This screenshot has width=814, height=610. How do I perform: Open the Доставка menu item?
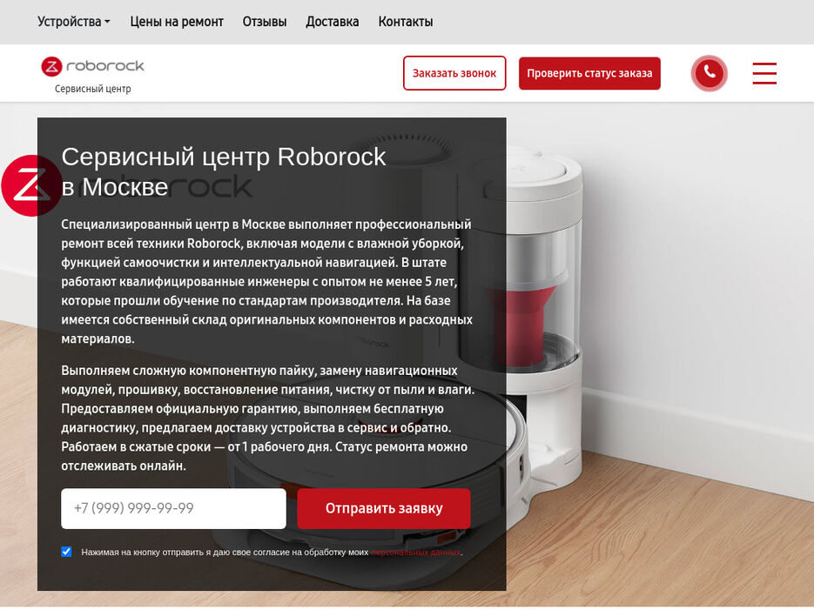point(333,22)
